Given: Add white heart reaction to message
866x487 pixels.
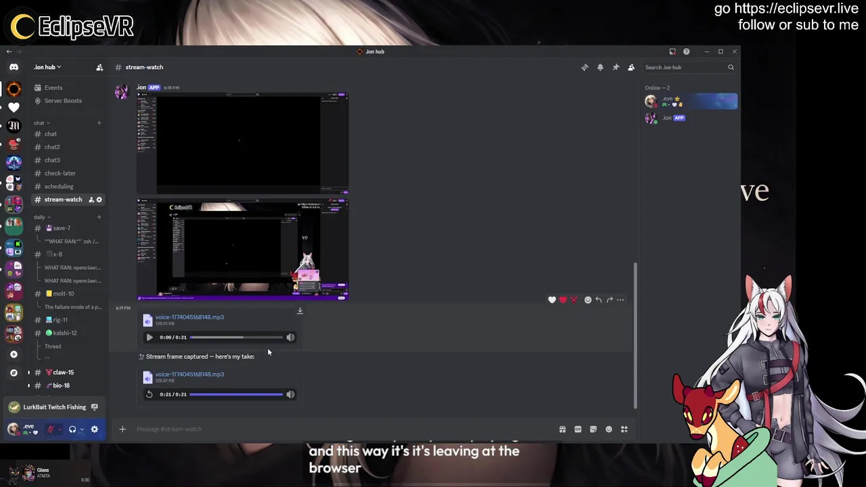Looking at the screenshot, I should pyautogui.click(x=552, y=300).
